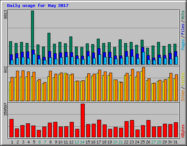Click the 'Visits' legend label
This screenshot has width=187, height=146.
point(183,79)
